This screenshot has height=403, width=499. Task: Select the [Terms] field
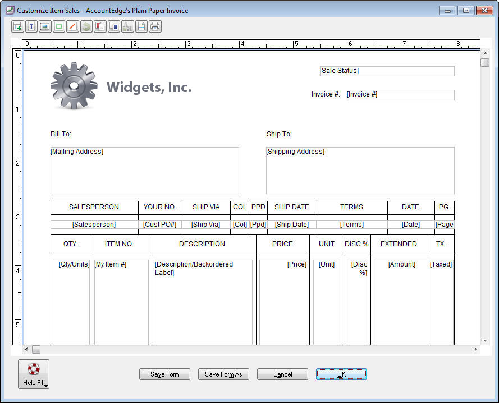click(x=351, y=225)
